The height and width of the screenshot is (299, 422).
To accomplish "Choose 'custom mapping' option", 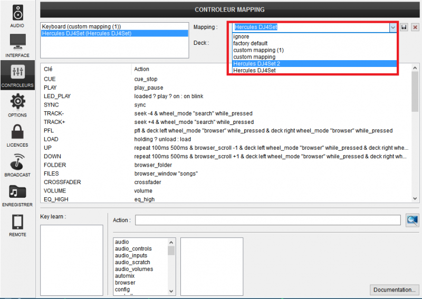I will (x=314, y=57).
